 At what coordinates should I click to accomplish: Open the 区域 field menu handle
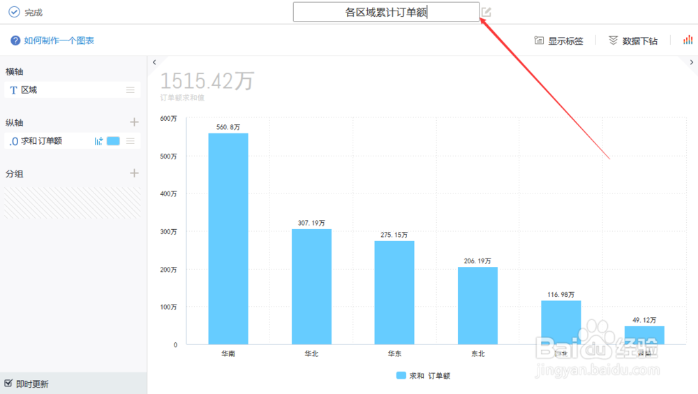point(130,90)
